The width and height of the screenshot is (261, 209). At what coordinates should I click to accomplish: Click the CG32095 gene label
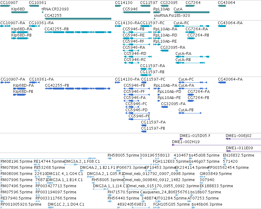click(x=169, y=3)
